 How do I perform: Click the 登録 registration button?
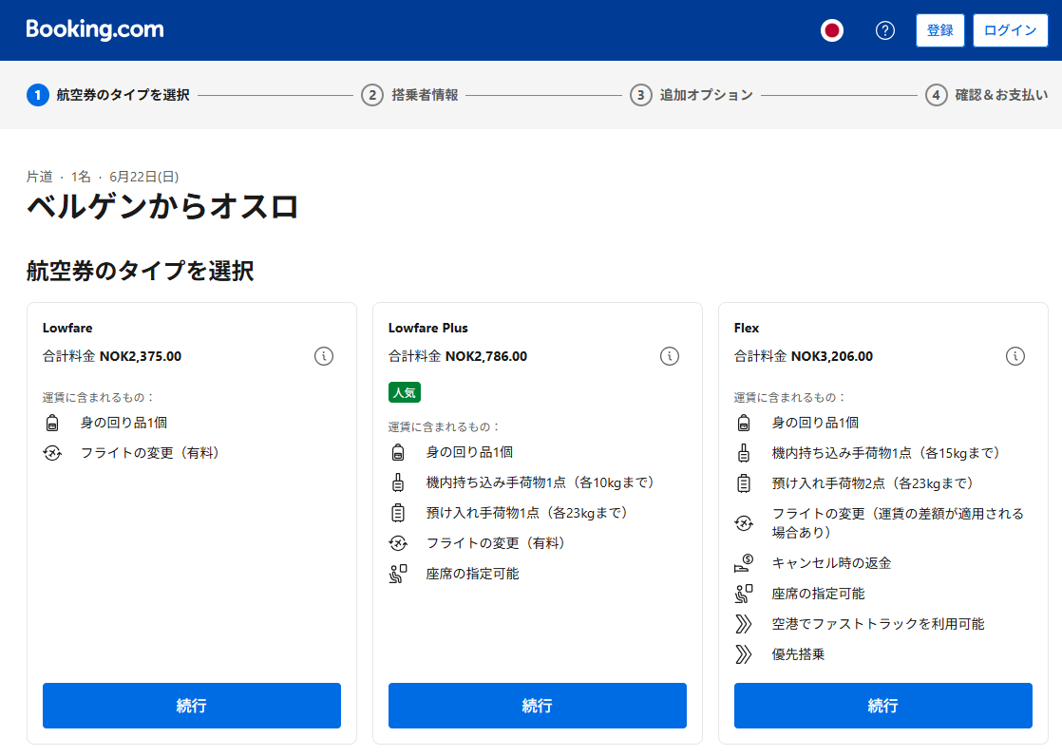[x=939, y=29]
